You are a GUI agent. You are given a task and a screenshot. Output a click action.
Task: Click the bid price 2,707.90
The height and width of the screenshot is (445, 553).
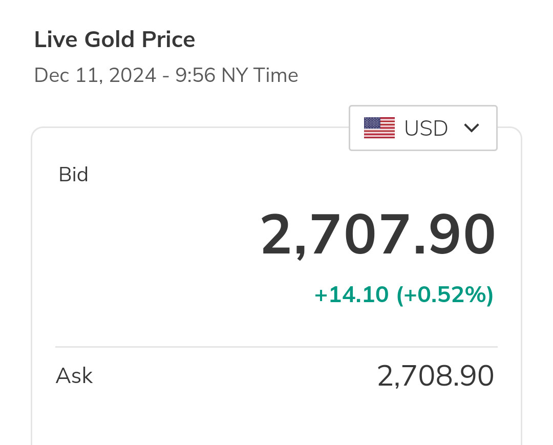coord(378,235)
